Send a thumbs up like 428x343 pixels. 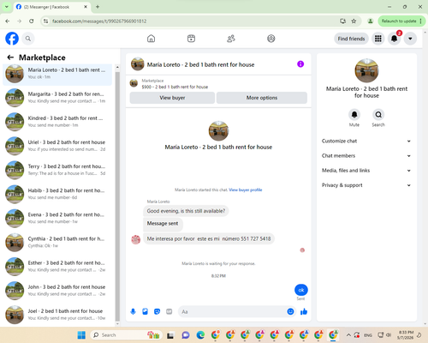[x=304, y=311]
